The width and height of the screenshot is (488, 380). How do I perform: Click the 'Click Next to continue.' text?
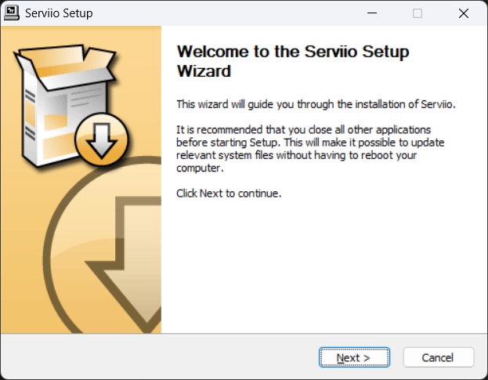pos(229,194)
